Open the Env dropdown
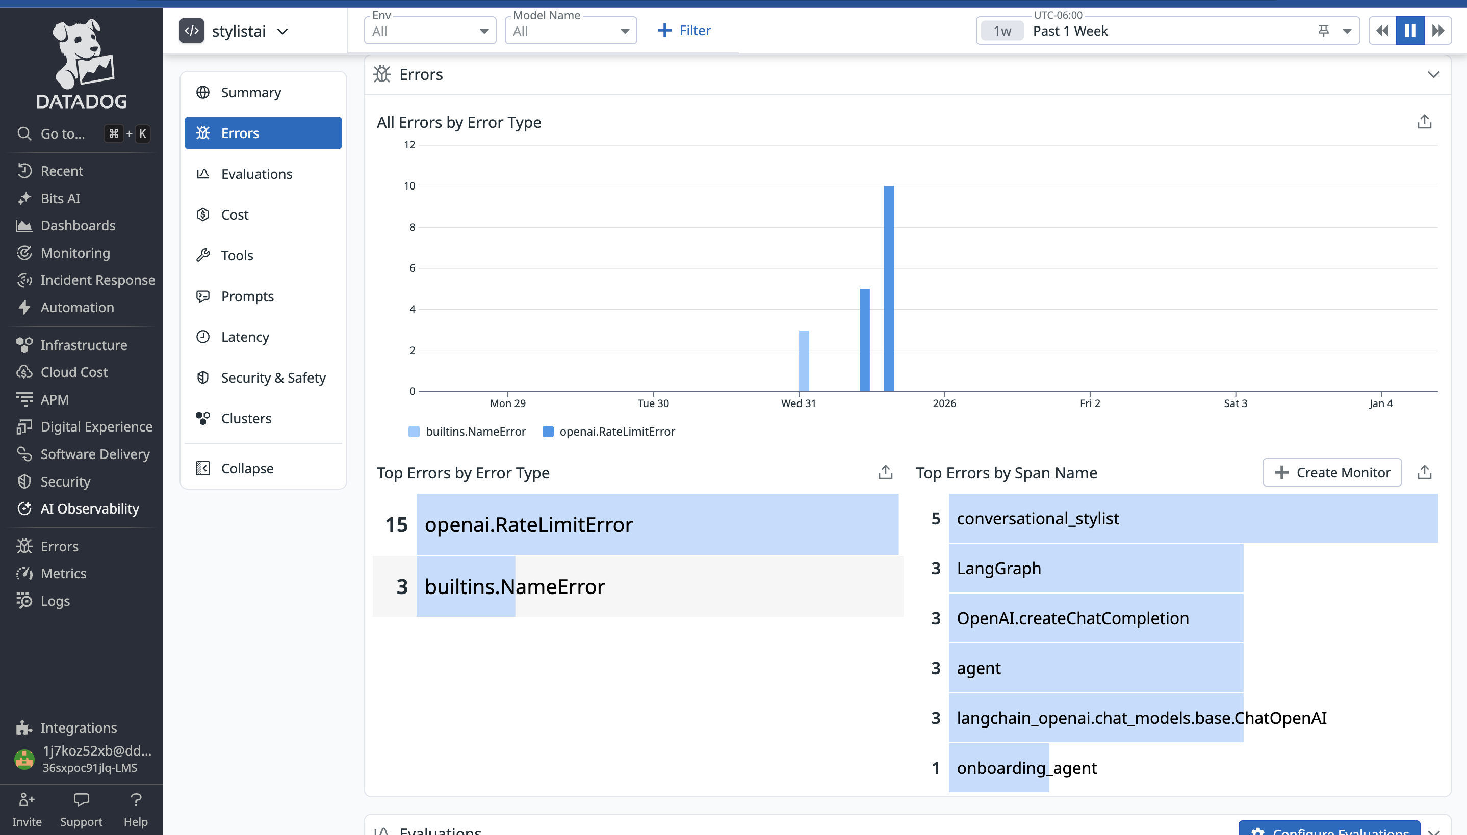This screenshot has height=835, width=1467. [429, 31]
